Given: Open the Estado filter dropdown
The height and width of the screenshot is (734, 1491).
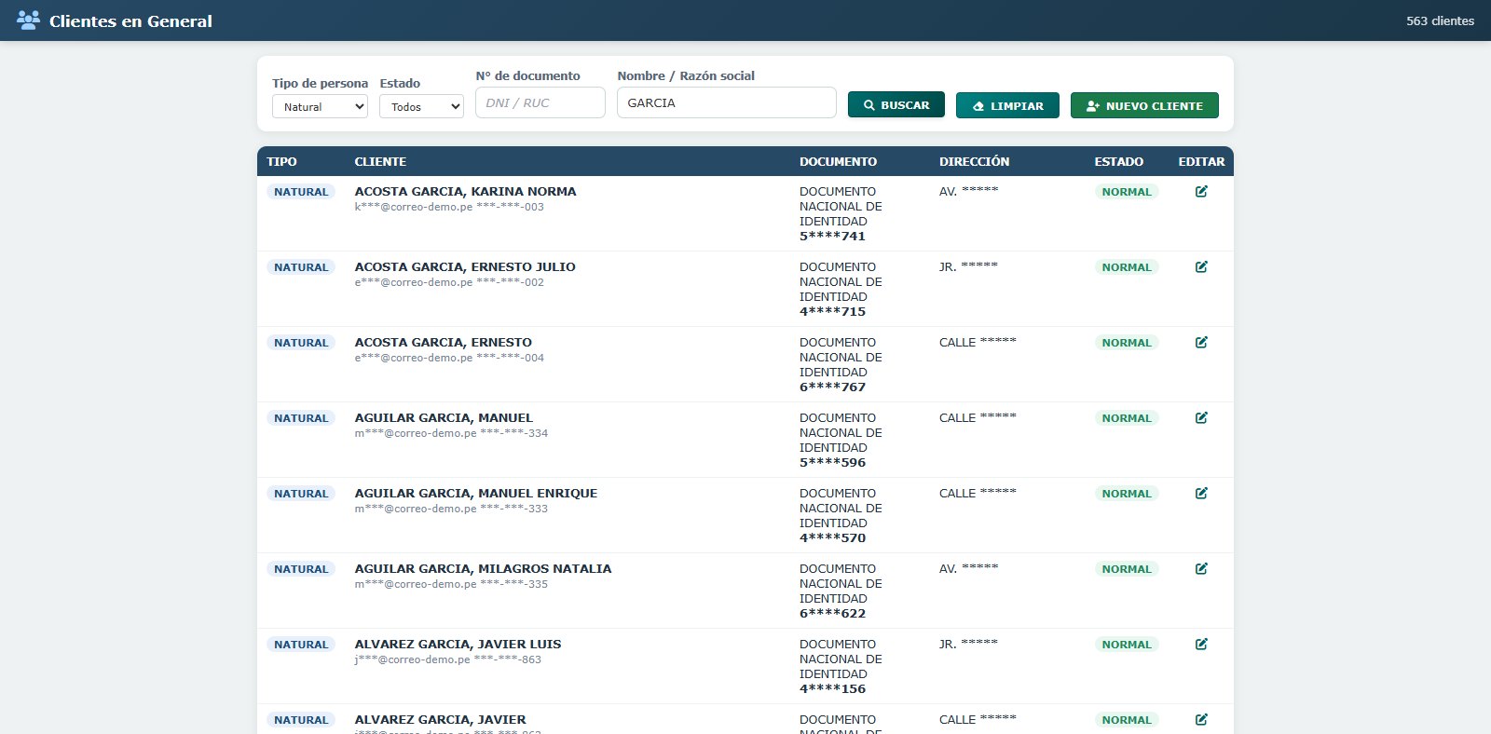Looking at the screenshot, I should (421, 106).
